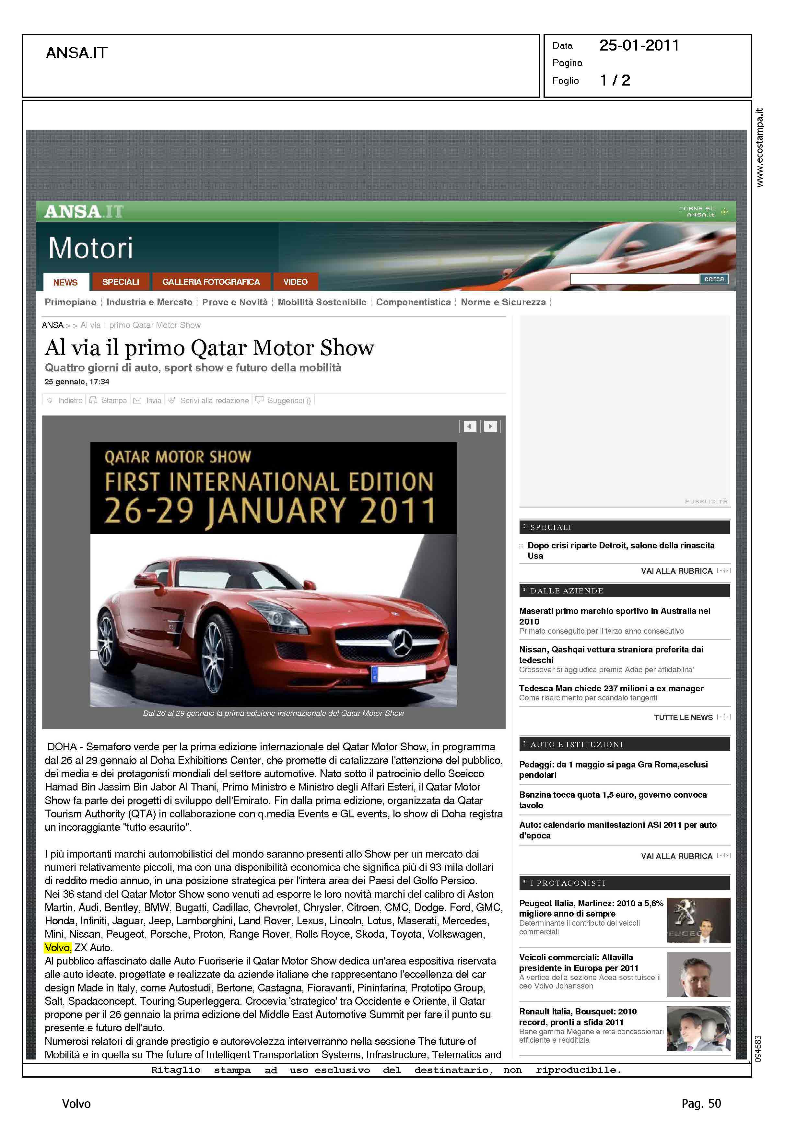Show the previous photo in the gallery
Viewport: 809px width, 1135px height.
point(470,426)
